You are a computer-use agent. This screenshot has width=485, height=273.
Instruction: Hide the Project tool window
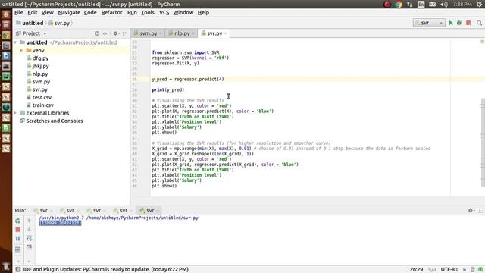tap(124, 33)
